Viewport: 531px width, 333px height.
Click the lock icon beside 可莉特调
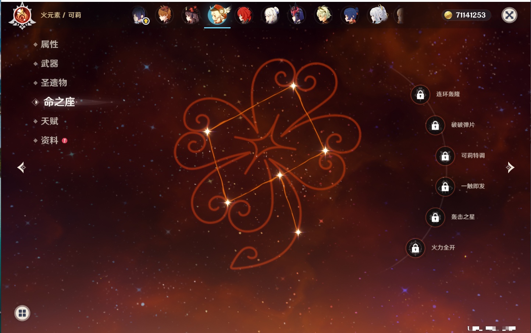point(445,156)
